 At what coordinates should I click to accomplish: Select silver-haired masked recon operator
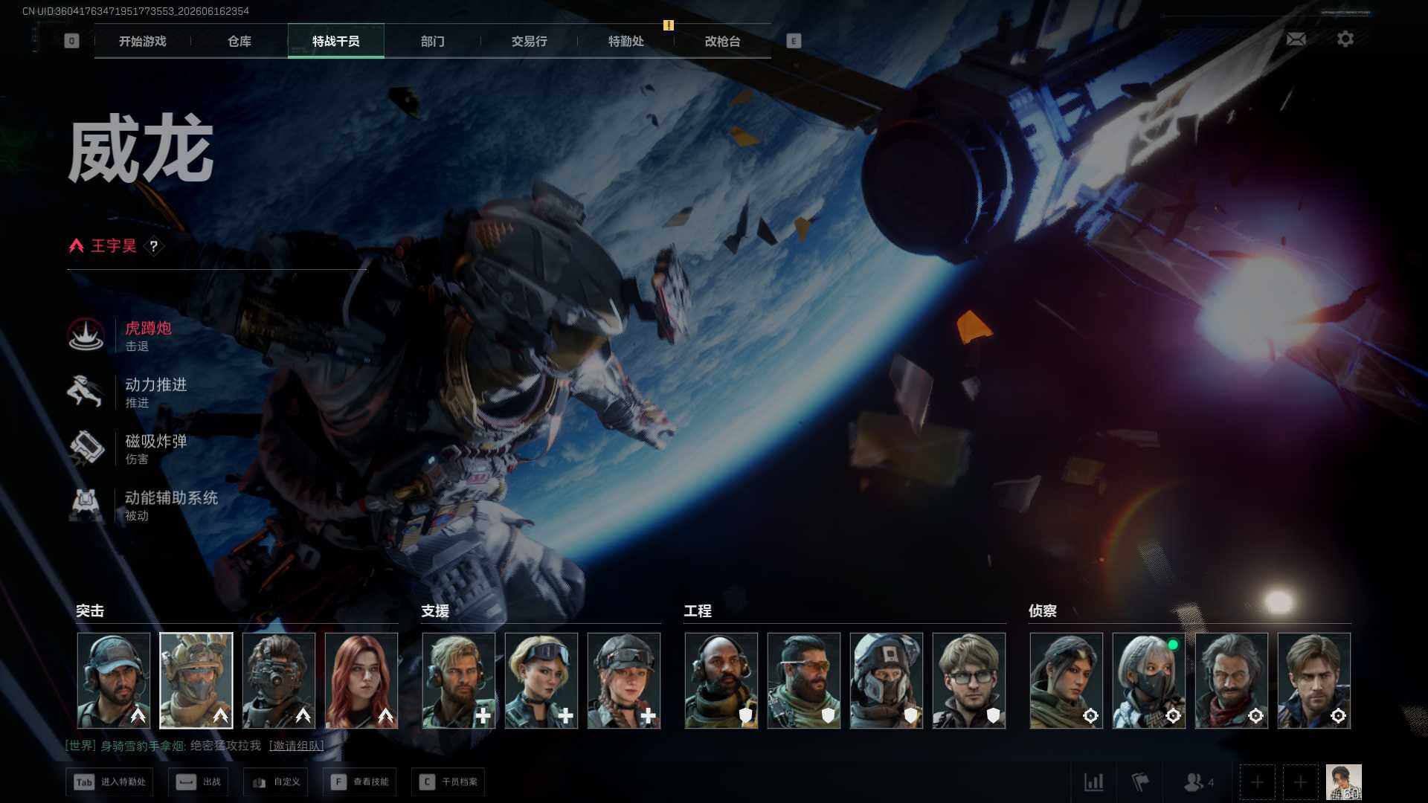tap(1149, 680)
